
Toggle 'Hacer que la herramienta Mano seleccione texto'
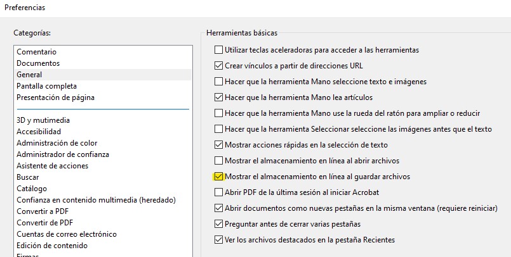pos(219,81)
